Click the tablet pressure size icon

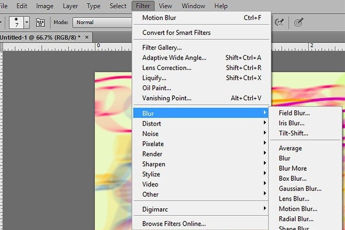click(x=299, y=22)
